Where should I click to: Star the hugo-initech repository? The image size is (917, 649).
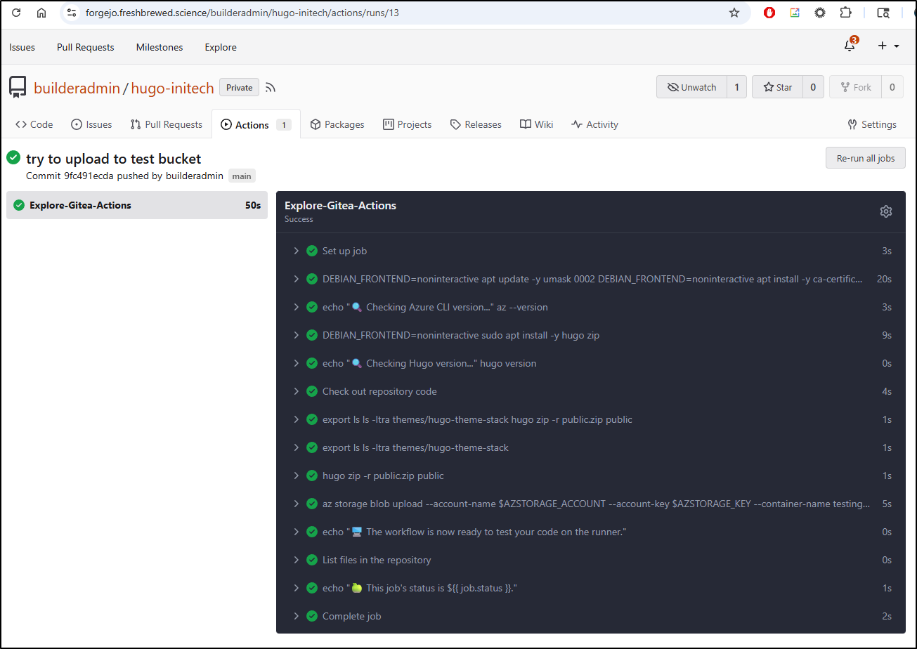(777, 87)
